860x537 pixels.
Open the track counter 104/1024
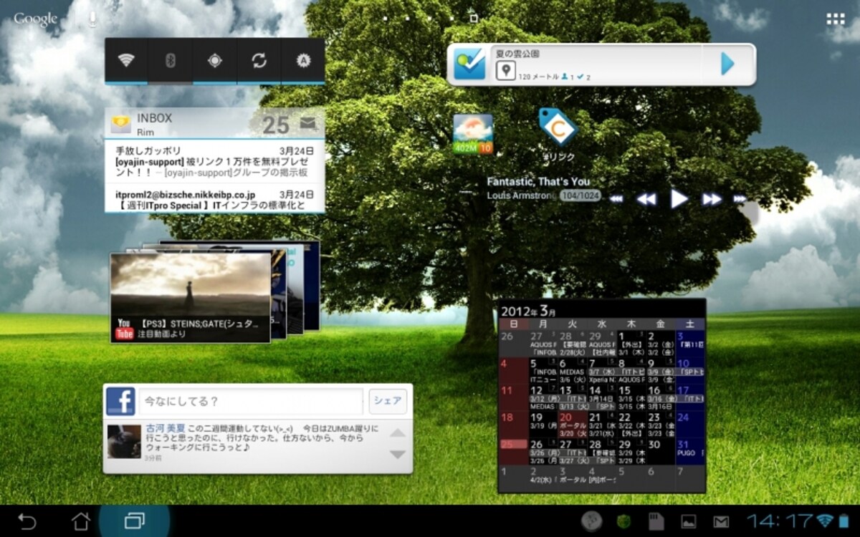click(x=580, y=195)
